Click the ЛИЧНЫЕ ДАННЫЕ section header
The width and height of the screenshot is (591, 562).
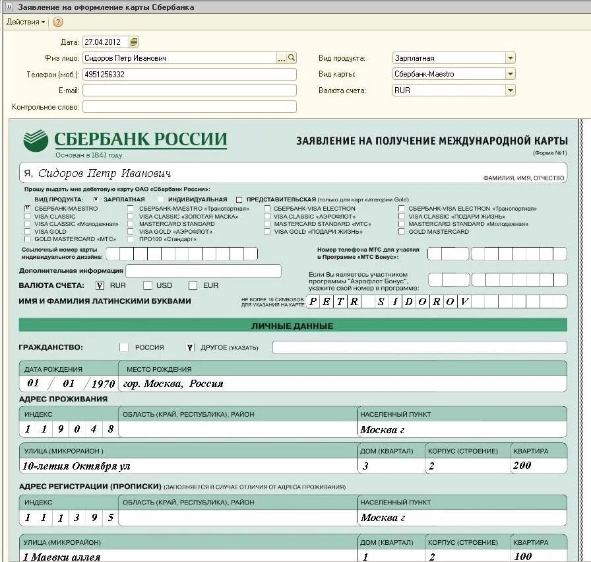click(293, 326)
